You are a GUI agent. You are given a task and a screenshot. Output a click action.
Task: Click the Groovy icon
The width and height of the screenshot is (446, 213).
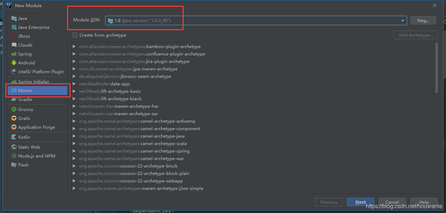(14, 109)
